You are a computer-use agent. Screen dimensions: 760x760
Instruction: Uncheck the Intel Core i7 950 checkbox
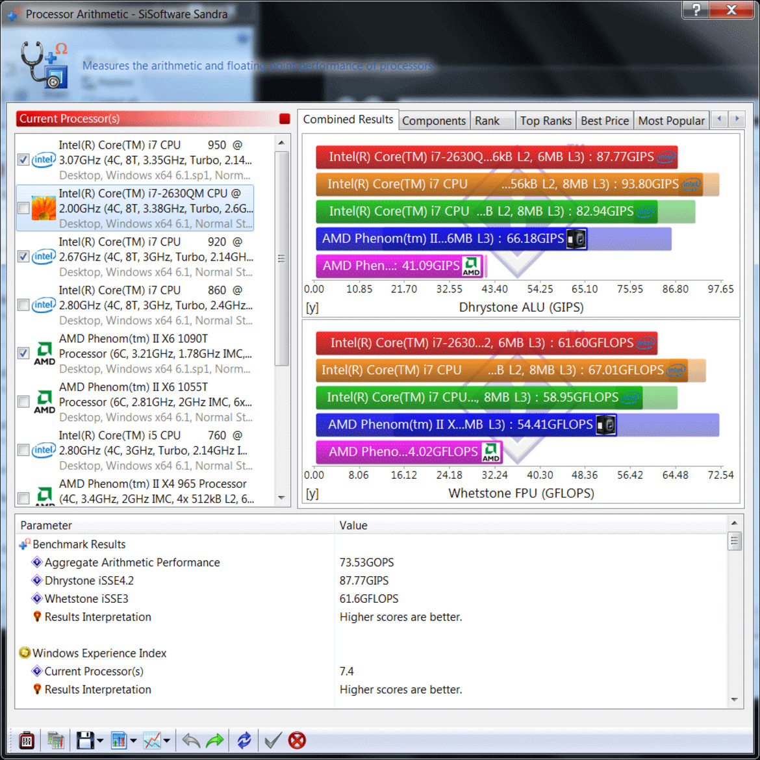tap(23, 159)
